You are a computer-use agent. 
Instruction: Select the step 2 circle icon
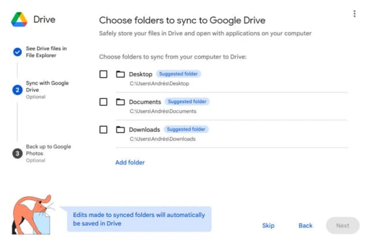pos(17,90)
